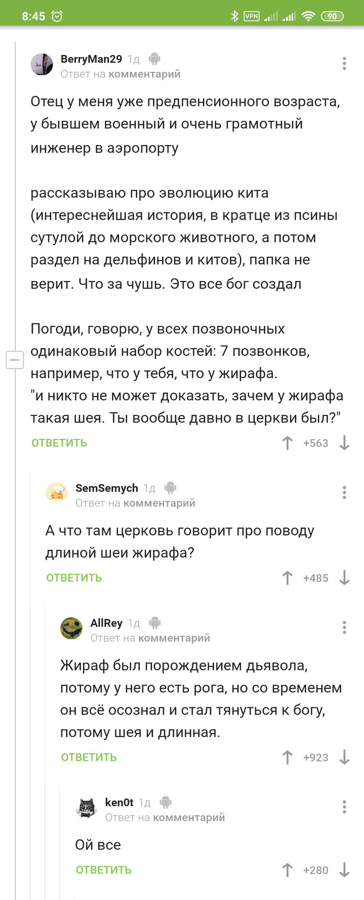Open options menu for BerryMan29's comment
The width and height of the screenshot is (364, 900).
(344, 64)
